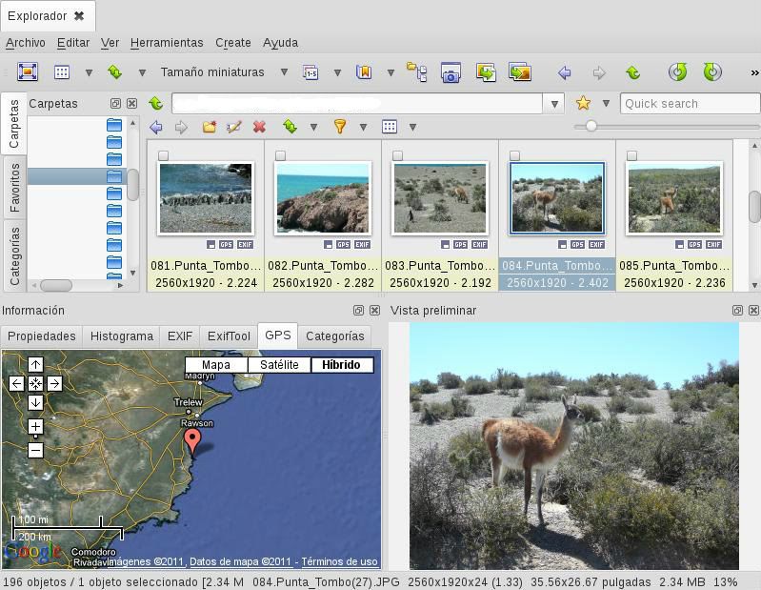761x590 pixels.
Task: Open the dropdown next to thumbnail grid icon
Action: (x=89, y=72)
